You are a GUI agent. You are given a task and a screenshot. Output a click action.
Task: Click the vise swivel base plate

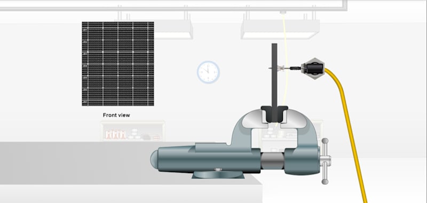[218, 174]
